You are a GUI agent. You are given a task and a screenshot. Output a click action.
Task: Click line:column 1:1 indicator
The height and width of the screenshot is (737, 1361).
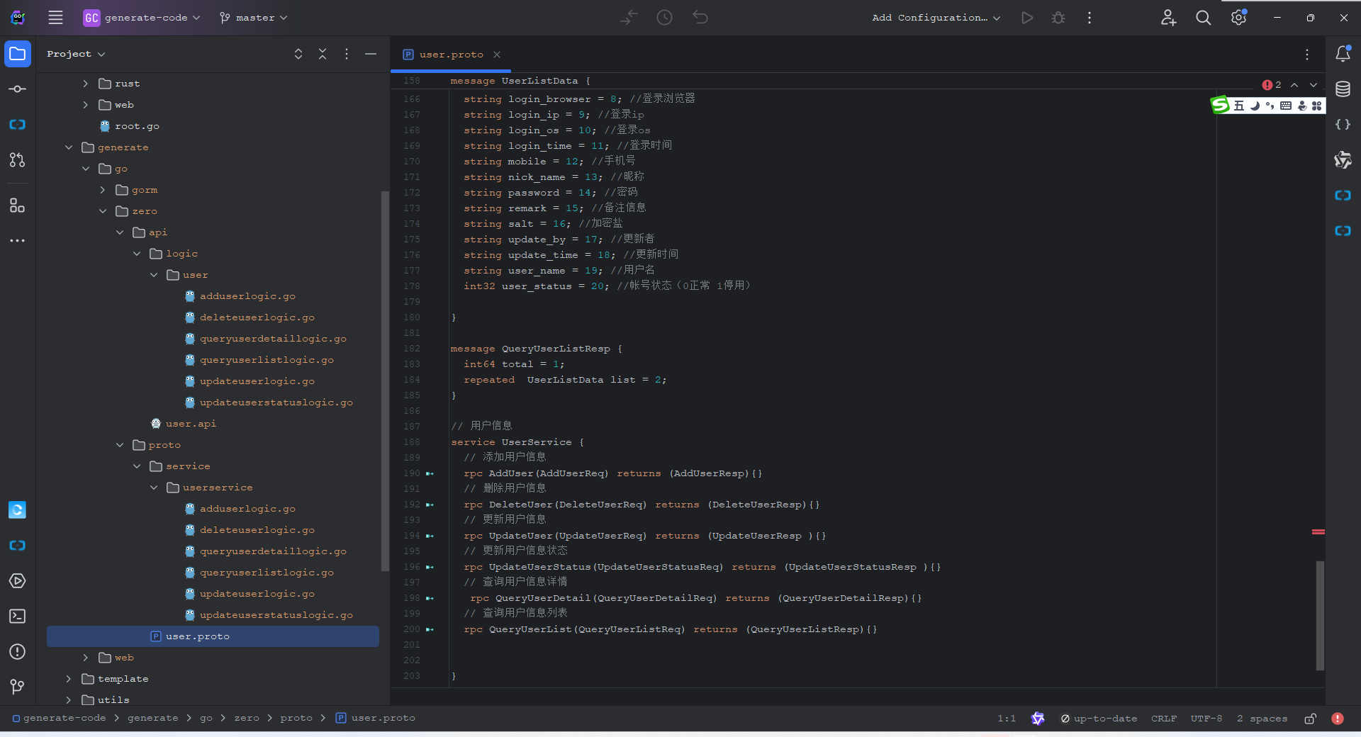pos(1007,719)
